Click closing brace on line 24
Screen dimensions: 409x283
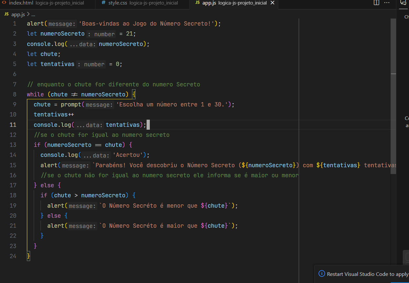28,256
